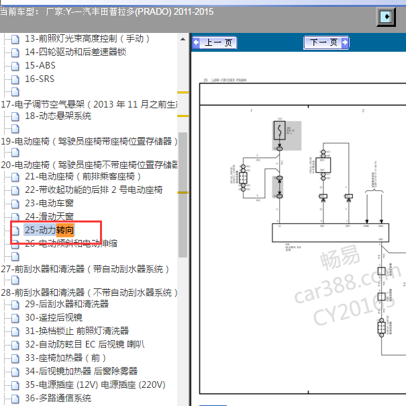This screenshot has width=406, height=406.
Task: Select 23-电动车窗 entry
Action: tap(49, 204)
